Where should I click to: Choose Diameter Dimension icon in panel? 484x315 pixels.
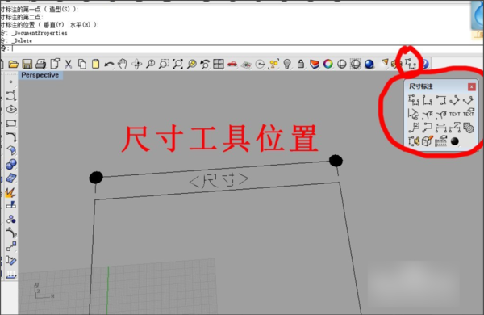coord(441,115)
